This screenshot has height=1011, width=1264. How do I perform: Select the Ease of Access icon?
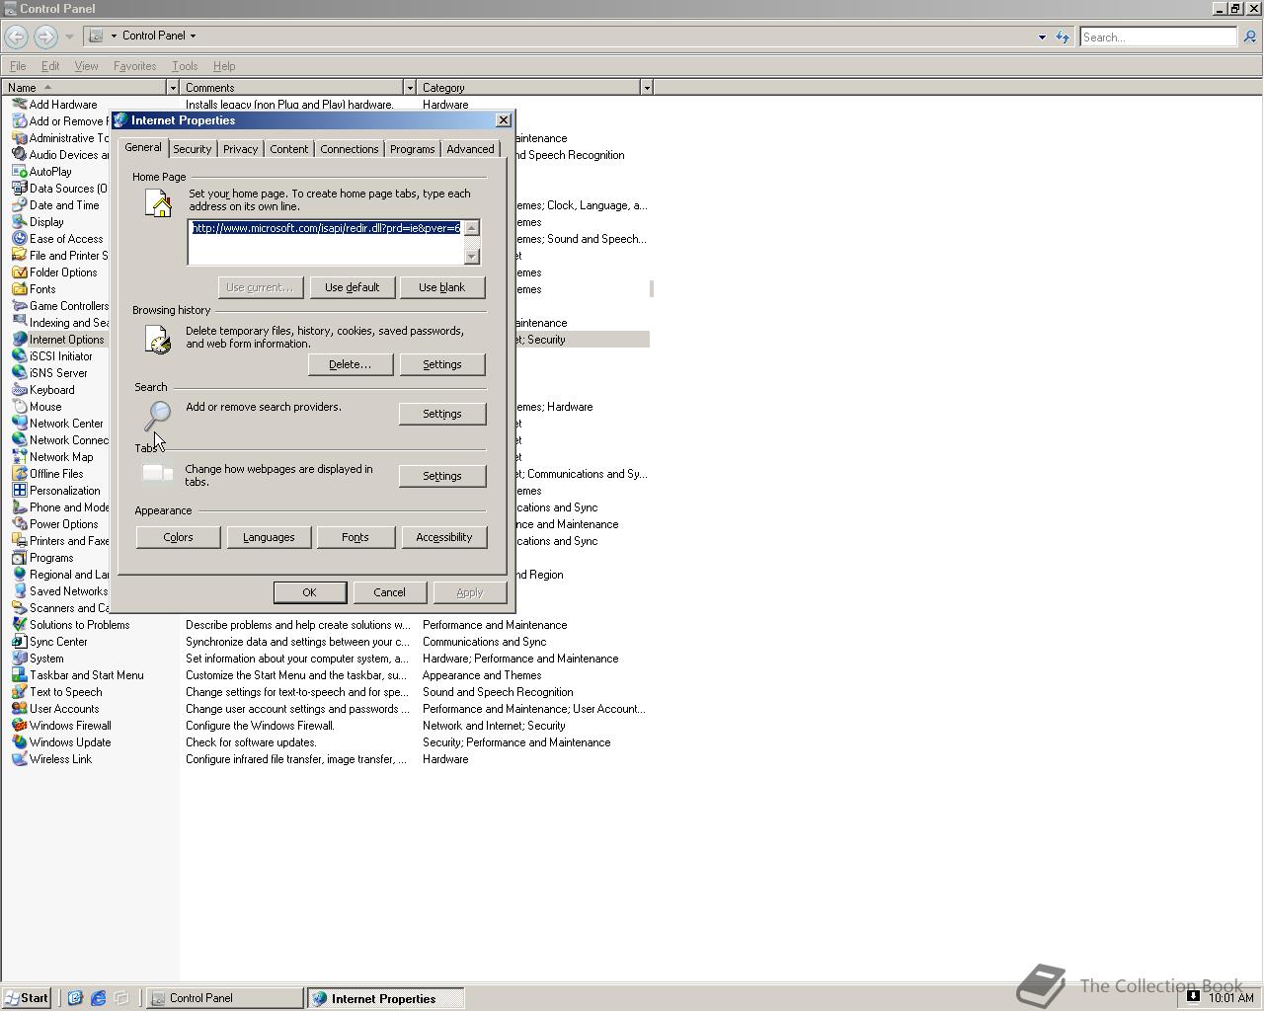point(19,239)
